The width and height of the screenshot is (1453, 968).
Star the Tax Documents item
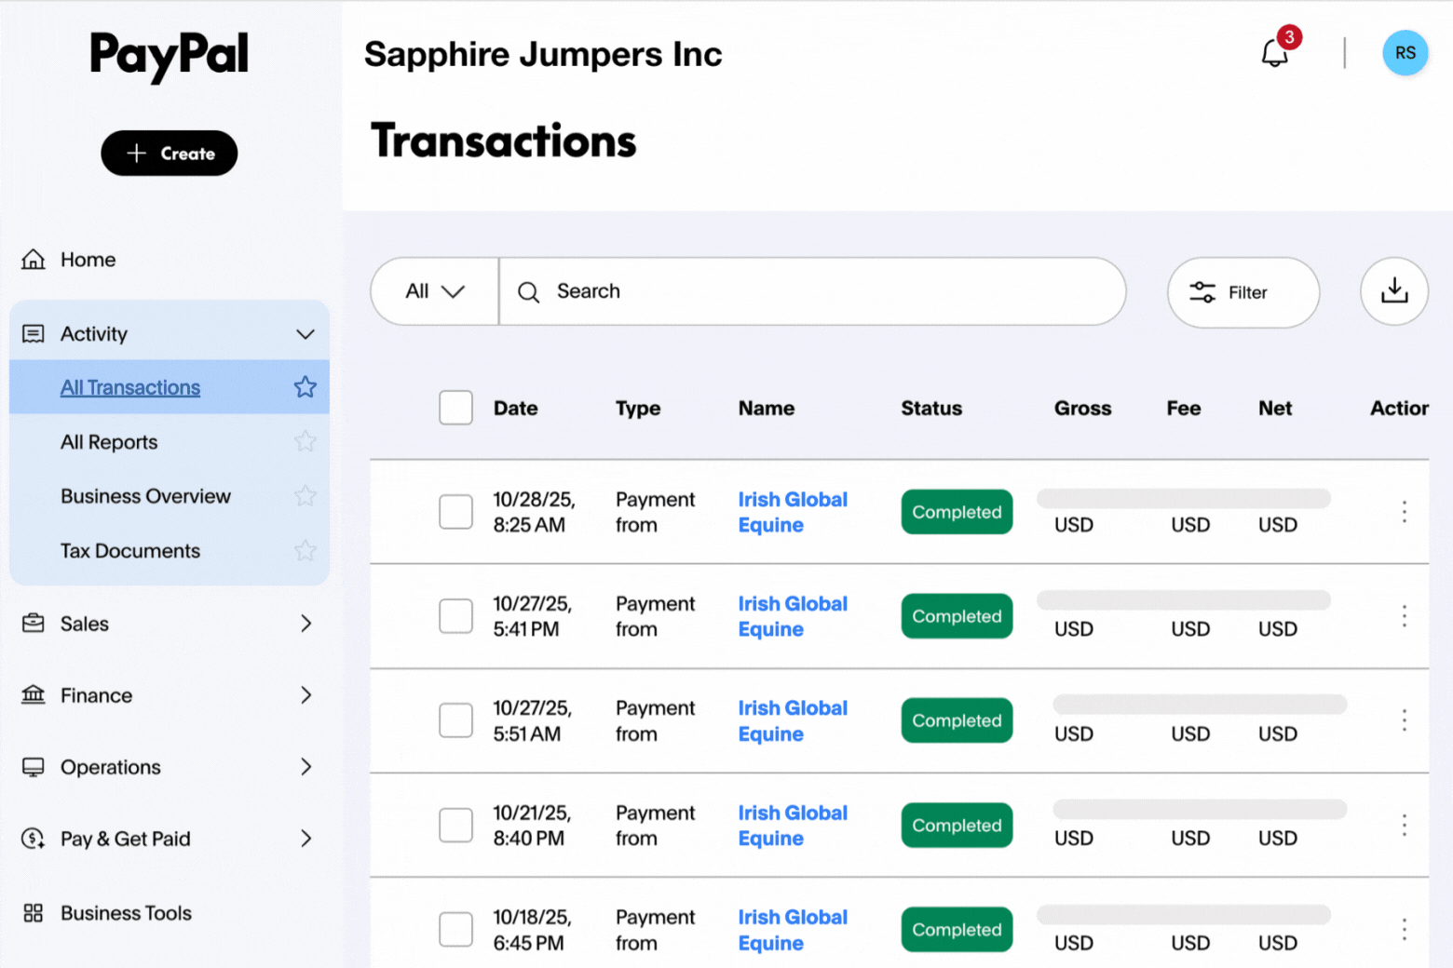coord(305,551)
